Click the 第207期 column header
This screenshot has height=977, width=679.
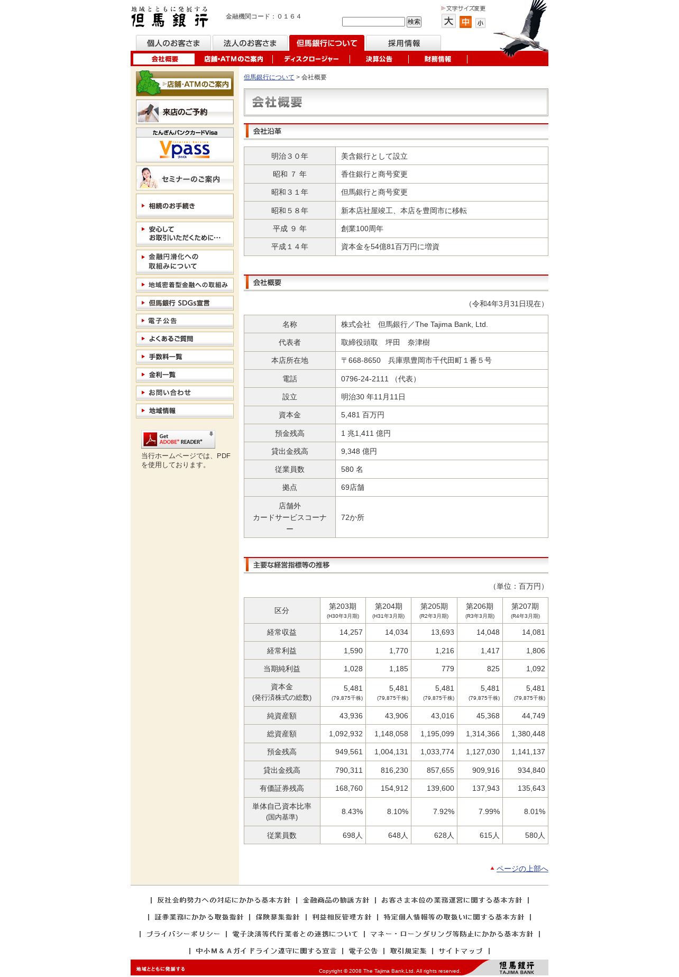[525, 610]
